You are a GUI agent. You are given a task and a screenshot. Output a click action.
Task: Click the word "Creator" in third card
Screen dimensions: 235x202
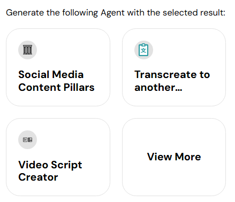[x=38, y=177]
